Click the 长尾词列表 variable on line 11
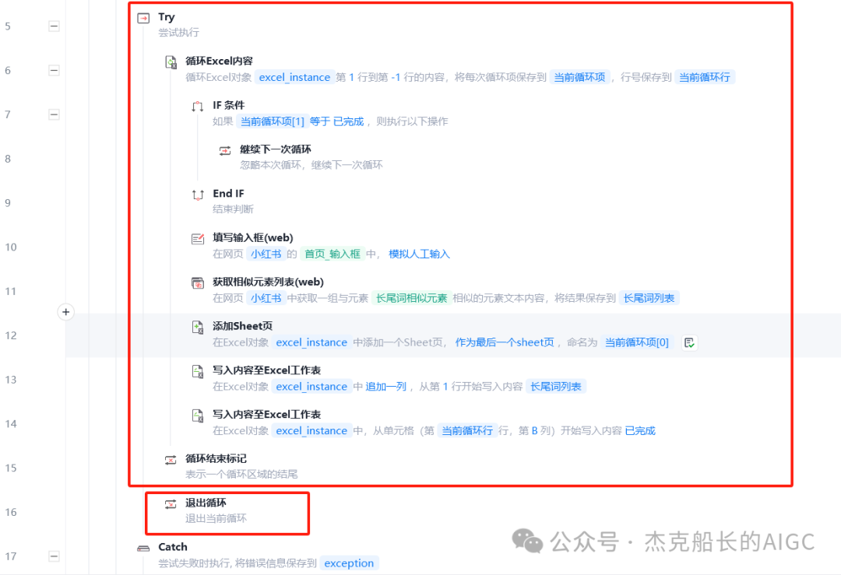 coord(649,298)
